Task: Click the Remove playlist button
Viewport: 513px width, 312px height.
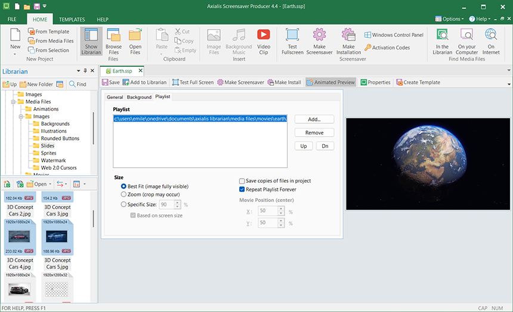Action: click(x=314, y=133)
